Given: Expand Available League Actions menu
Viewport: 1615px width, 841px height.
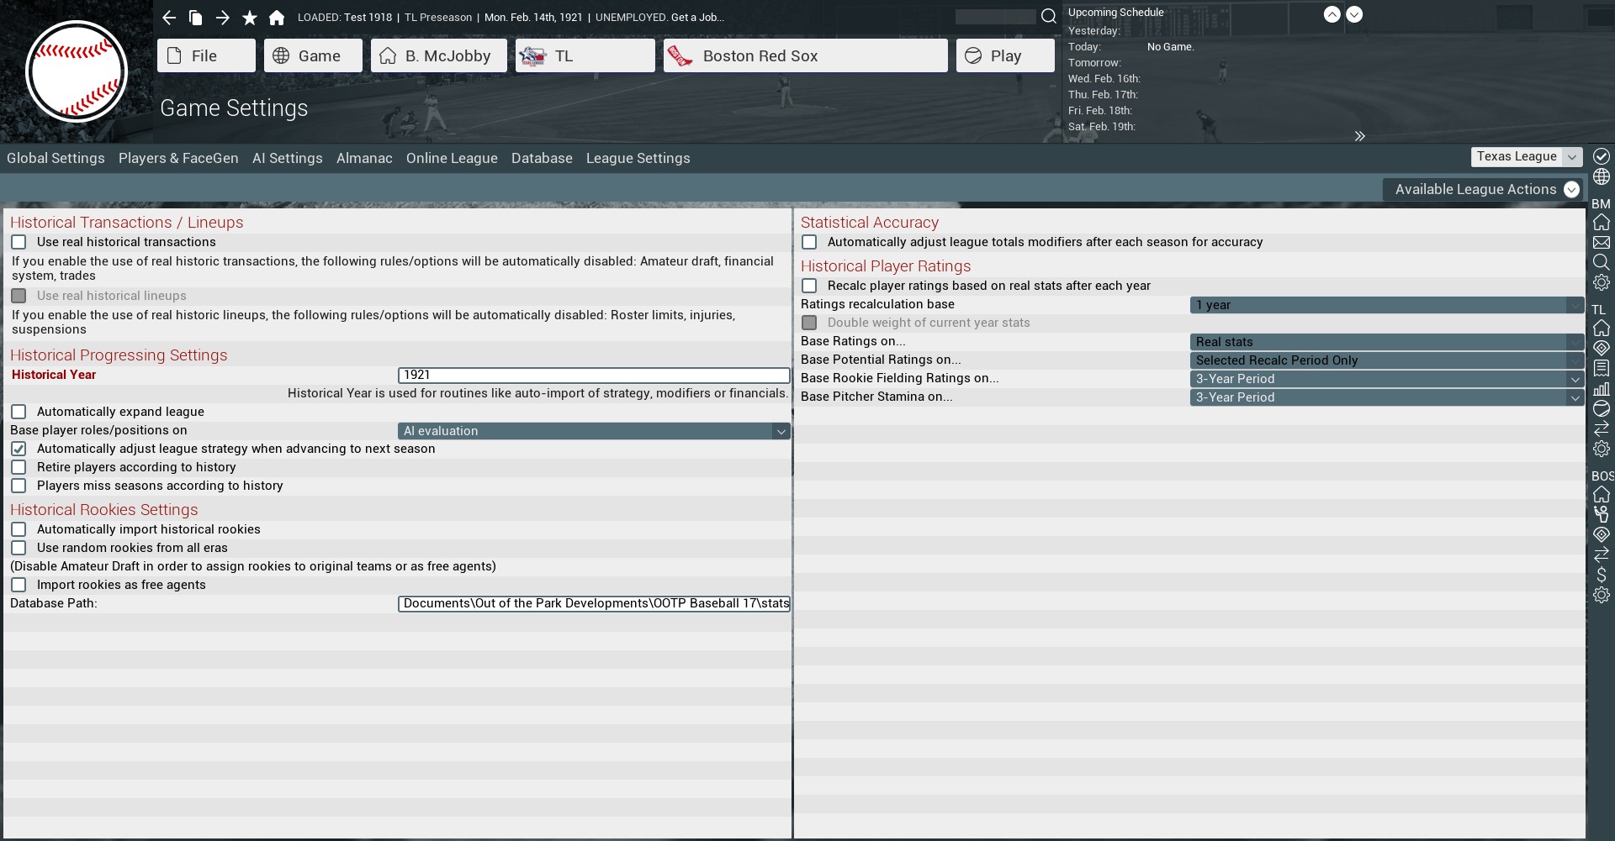Looking at the screenshot, I should (x=1485, y=190).
